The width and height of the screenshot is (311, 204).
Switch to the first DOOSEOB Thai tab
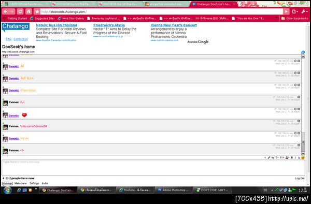[74, 4]
